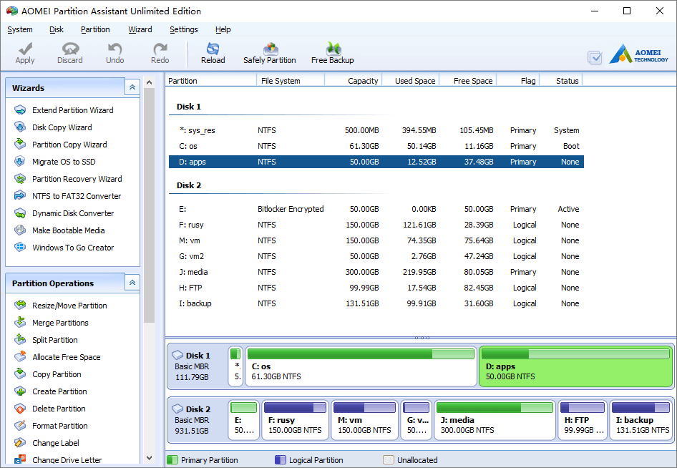Collapse the Partition Operations panel
This screenshot has width=677, height=468.
[132, 283]
